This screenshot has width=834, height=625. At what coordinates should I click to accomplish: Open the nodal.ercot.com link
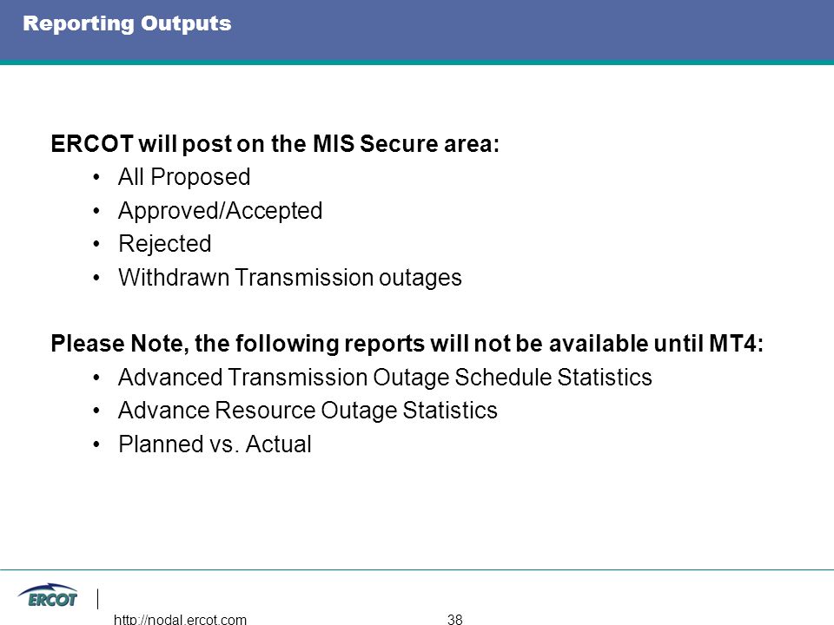[x=180, y=619]
